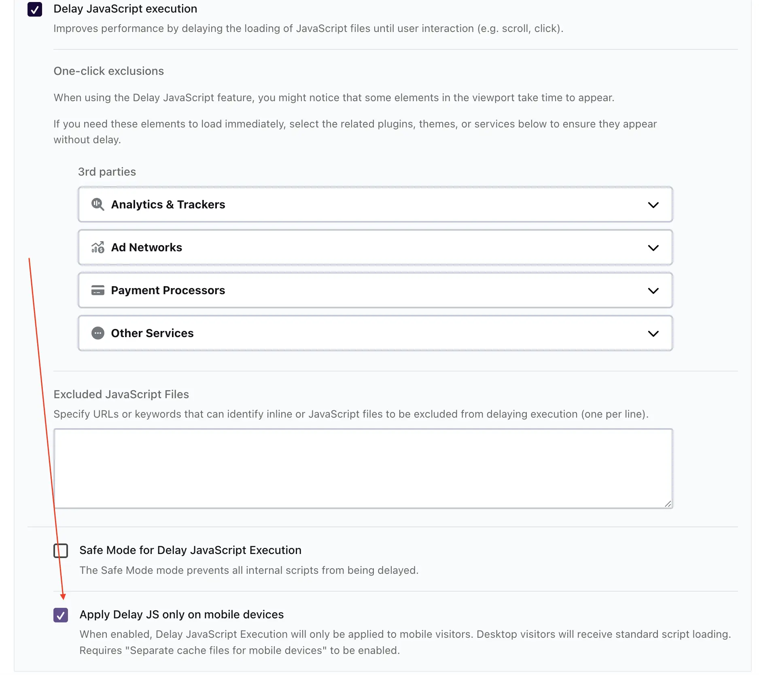Select the Analytics & Trackers title text
759x675 pixels.
(x=168, y=204)
